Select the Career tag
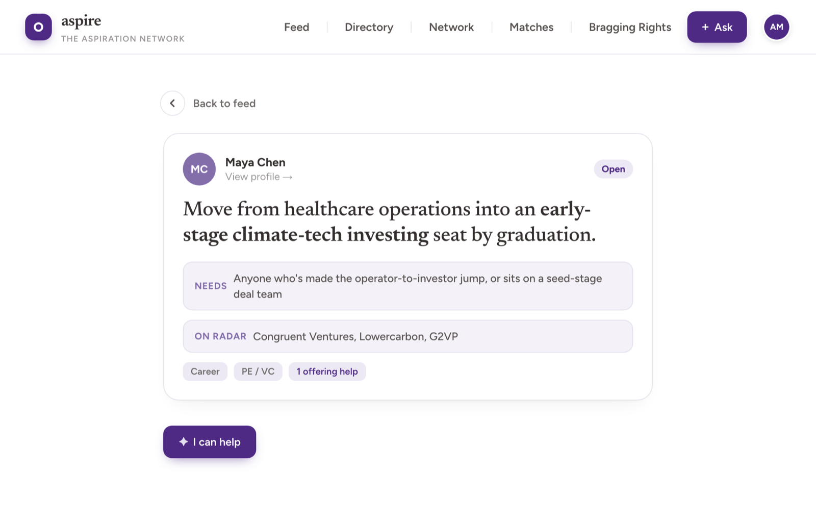 tap(205, 372)
